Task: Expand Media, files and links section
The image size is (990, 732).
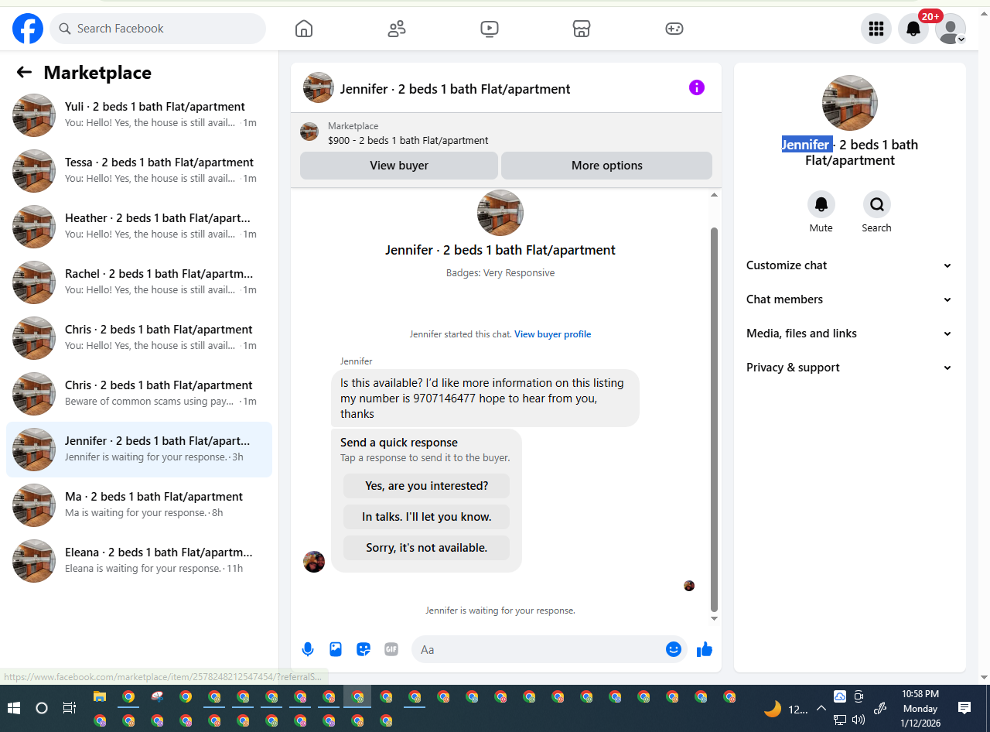Action: [x=849, y=334]
